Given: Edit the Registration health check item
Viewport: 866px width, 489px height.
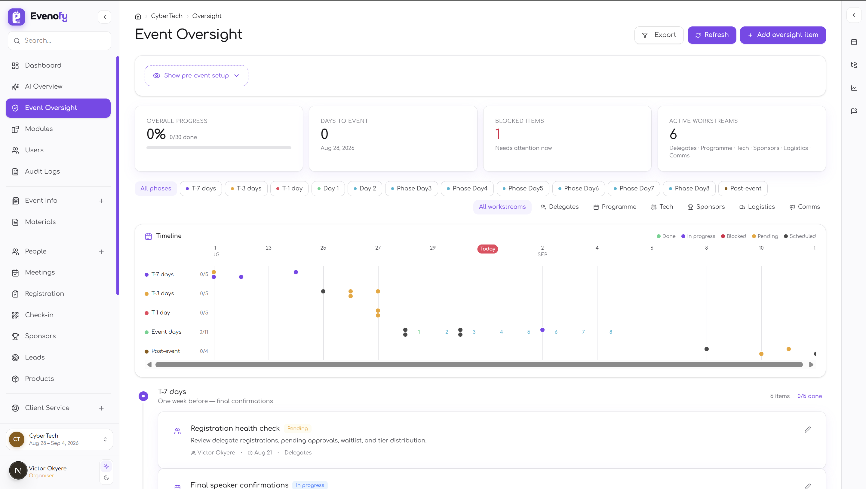Looking at the screenshot, I should [x=807, y=430].
